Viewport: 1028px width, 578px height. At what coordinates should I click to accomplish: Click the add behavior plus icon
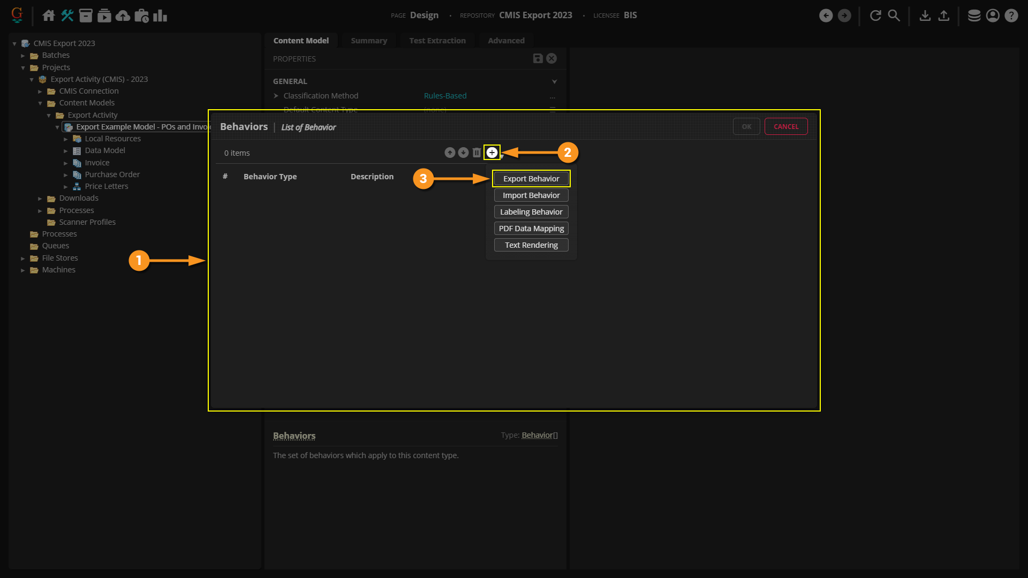click(492, 153)
